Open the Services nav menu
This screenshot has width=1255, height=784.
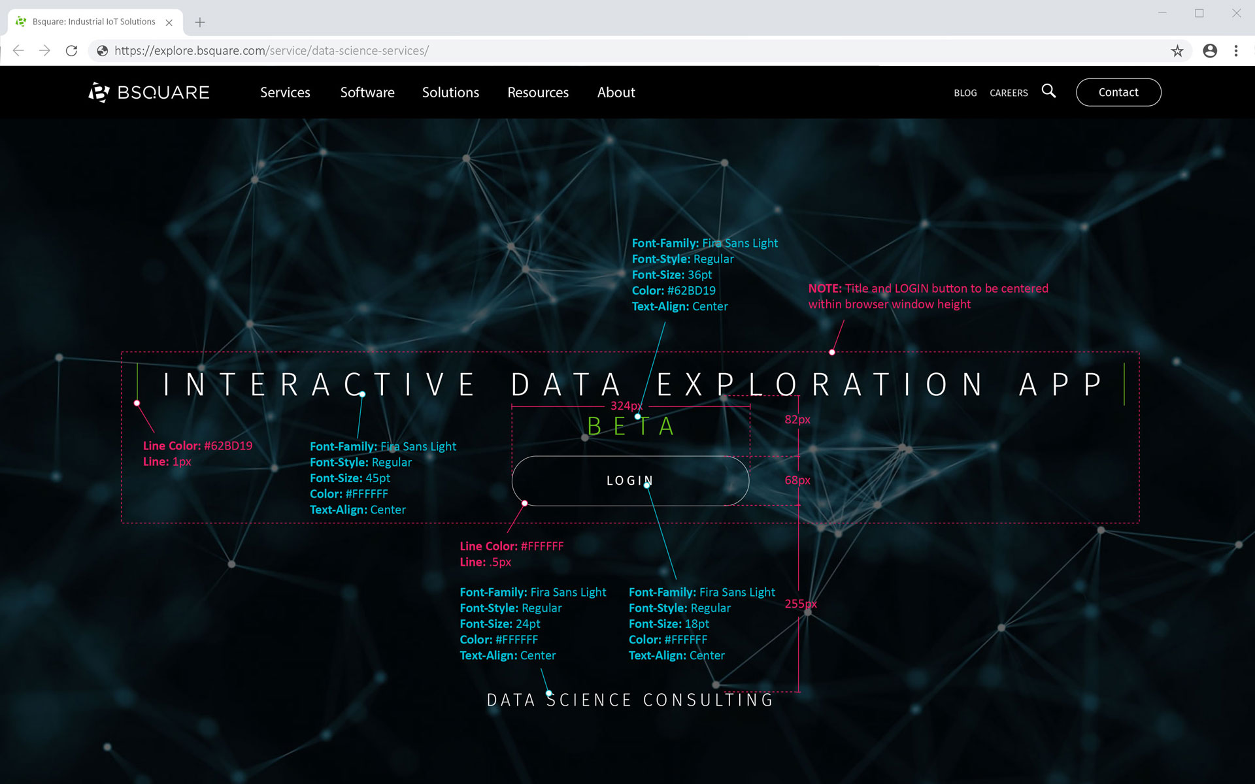coord(285,92)
